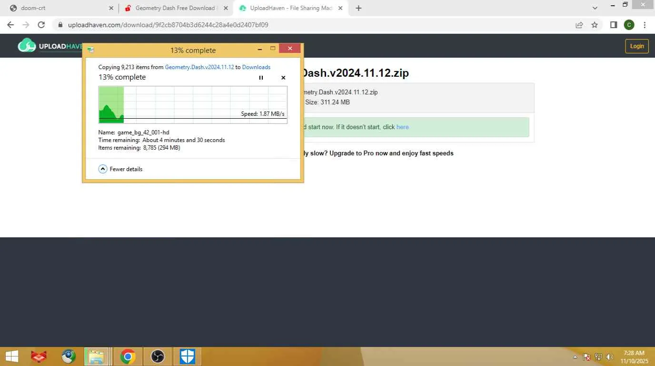Share this page from the address bar

pyautogui.click(x=579, y=25)
